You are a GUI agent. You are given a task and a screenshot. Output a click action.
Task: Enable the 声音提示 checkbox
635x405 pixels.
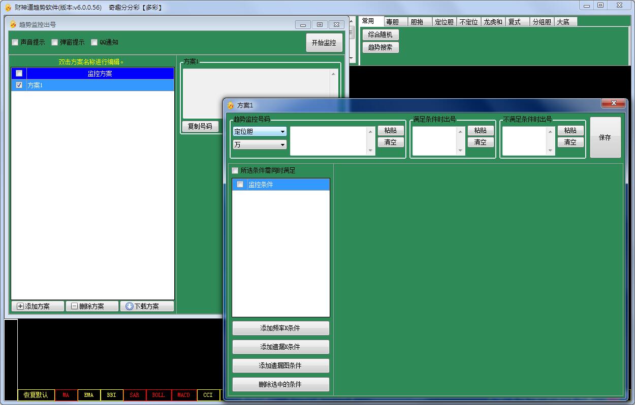point(15,43)
